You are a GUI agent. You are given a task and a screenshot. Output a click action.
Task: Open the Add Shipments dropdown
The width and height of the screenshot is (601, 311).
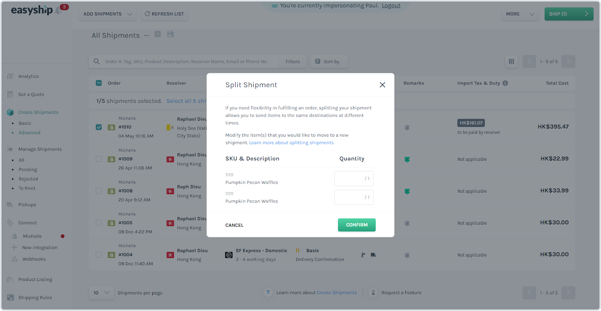click(x=108, y=14)
